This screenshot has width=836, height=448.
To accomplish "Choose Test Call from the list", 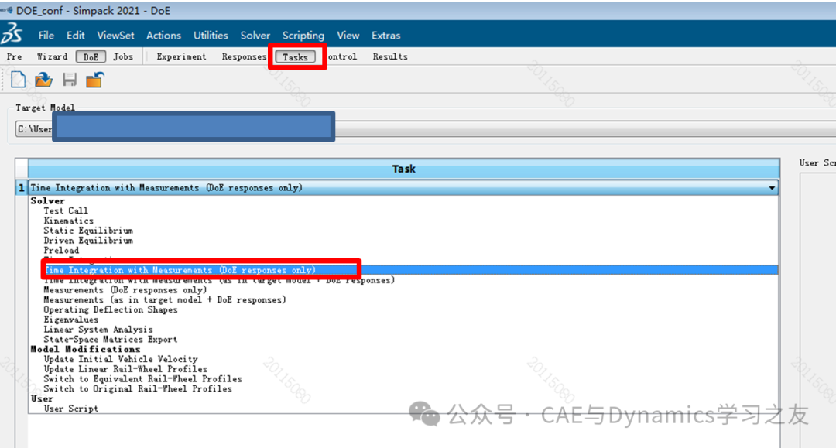I will 66,211.
